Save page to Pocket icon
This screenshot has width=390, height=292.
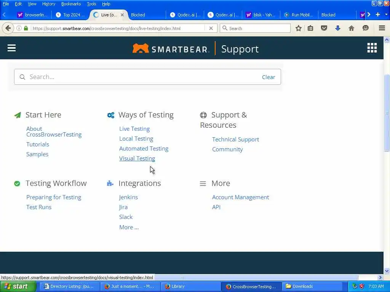(x=324, y=28)
